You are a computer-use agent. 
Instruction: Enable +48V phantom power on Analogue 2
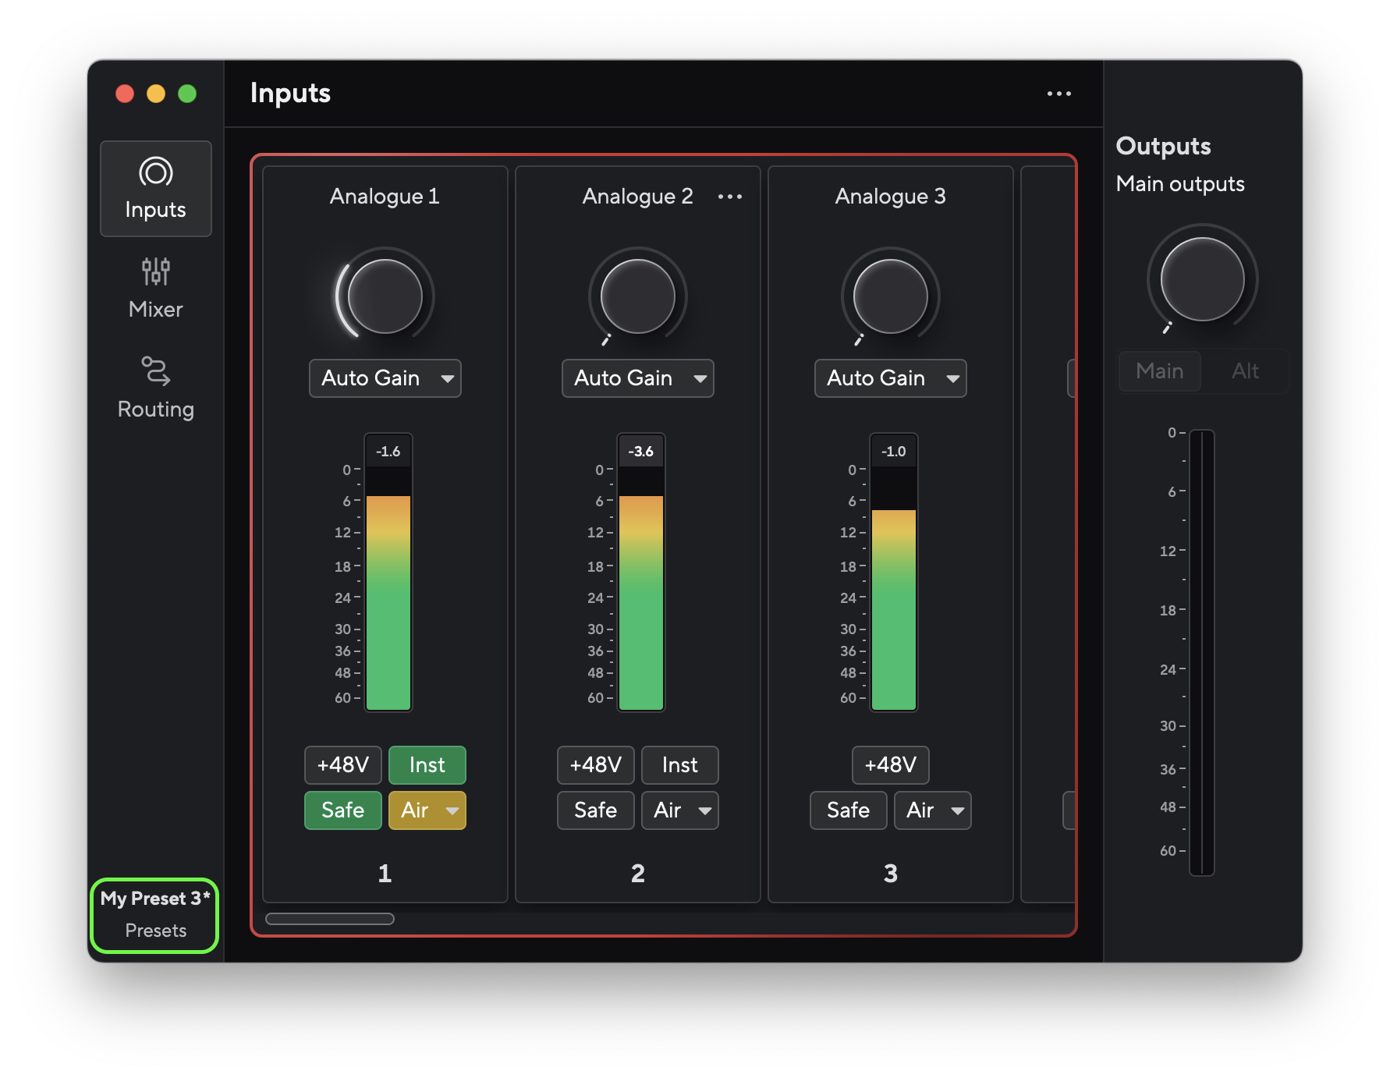point(595,764)
